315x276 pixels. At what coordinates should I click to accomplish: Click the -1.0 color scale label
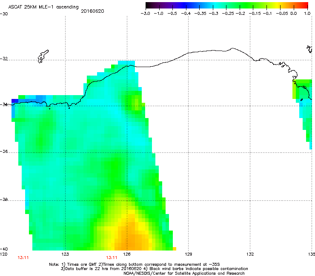[158, 14]
